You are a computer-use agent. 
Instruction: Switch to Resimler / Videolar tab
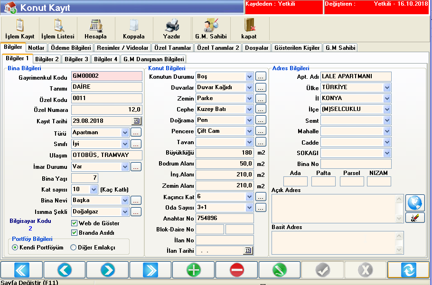122,48
